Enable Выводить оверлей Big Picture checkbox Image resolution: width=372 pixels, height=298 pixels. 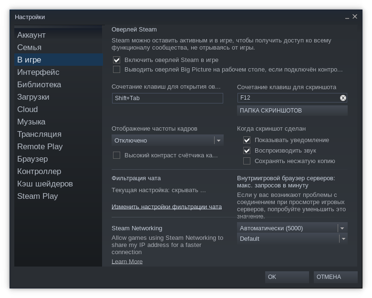116,70
